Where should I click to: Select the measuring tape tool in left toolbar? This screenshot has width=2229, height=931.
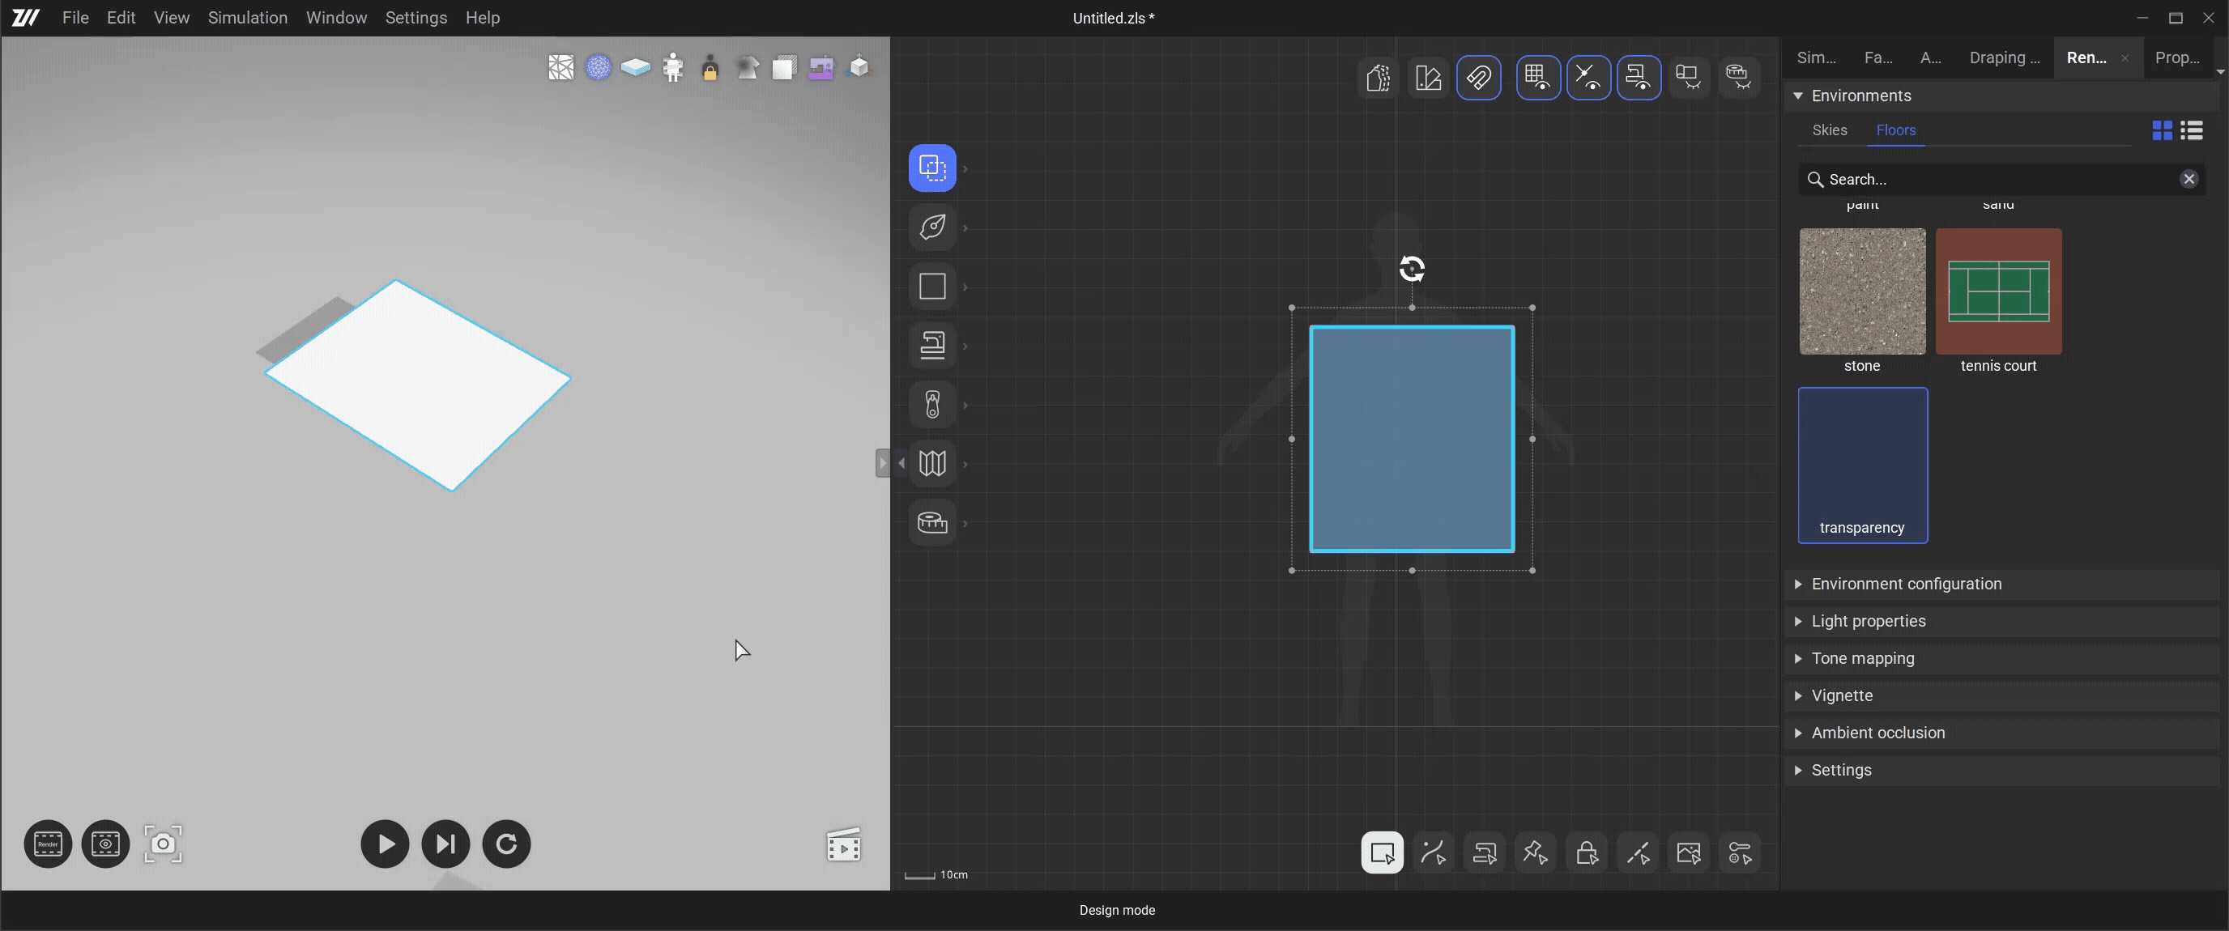pos(932,523)
